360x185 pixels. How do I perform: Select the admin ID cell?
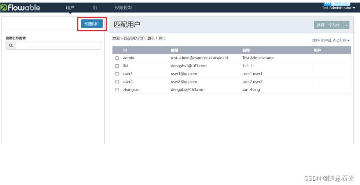pyautogui.click(x=129, y=58)
